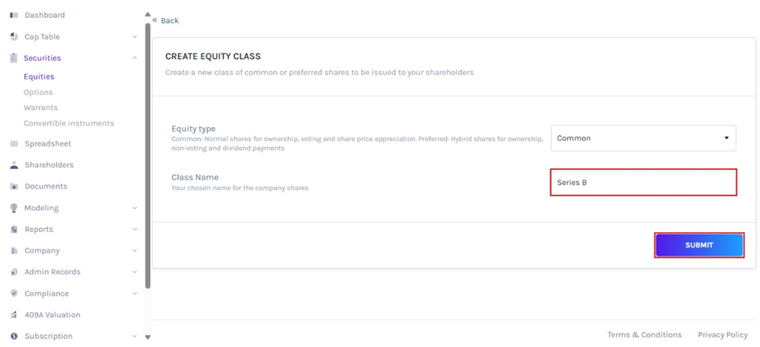760x347 pixels.
Task: Go to Convertible instruments
Action: click(69, 124)
